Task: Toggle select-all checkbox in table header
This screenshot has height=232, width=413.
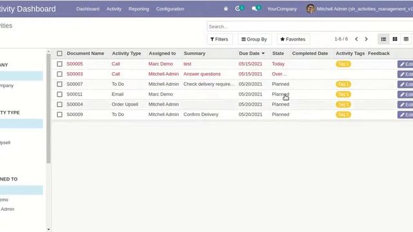Action: click(59, 53)
